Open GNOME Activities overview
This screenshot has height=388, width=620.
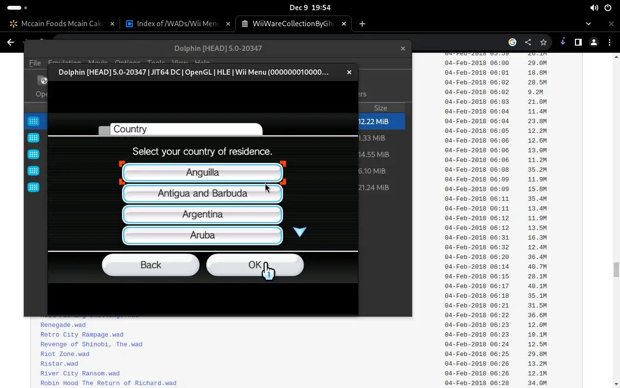pos(17,8)
